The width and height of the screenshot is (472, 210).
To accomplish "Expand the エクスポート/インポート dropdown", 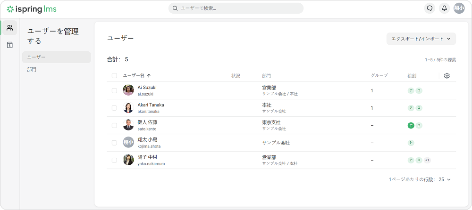I will (x=421, y=39).
